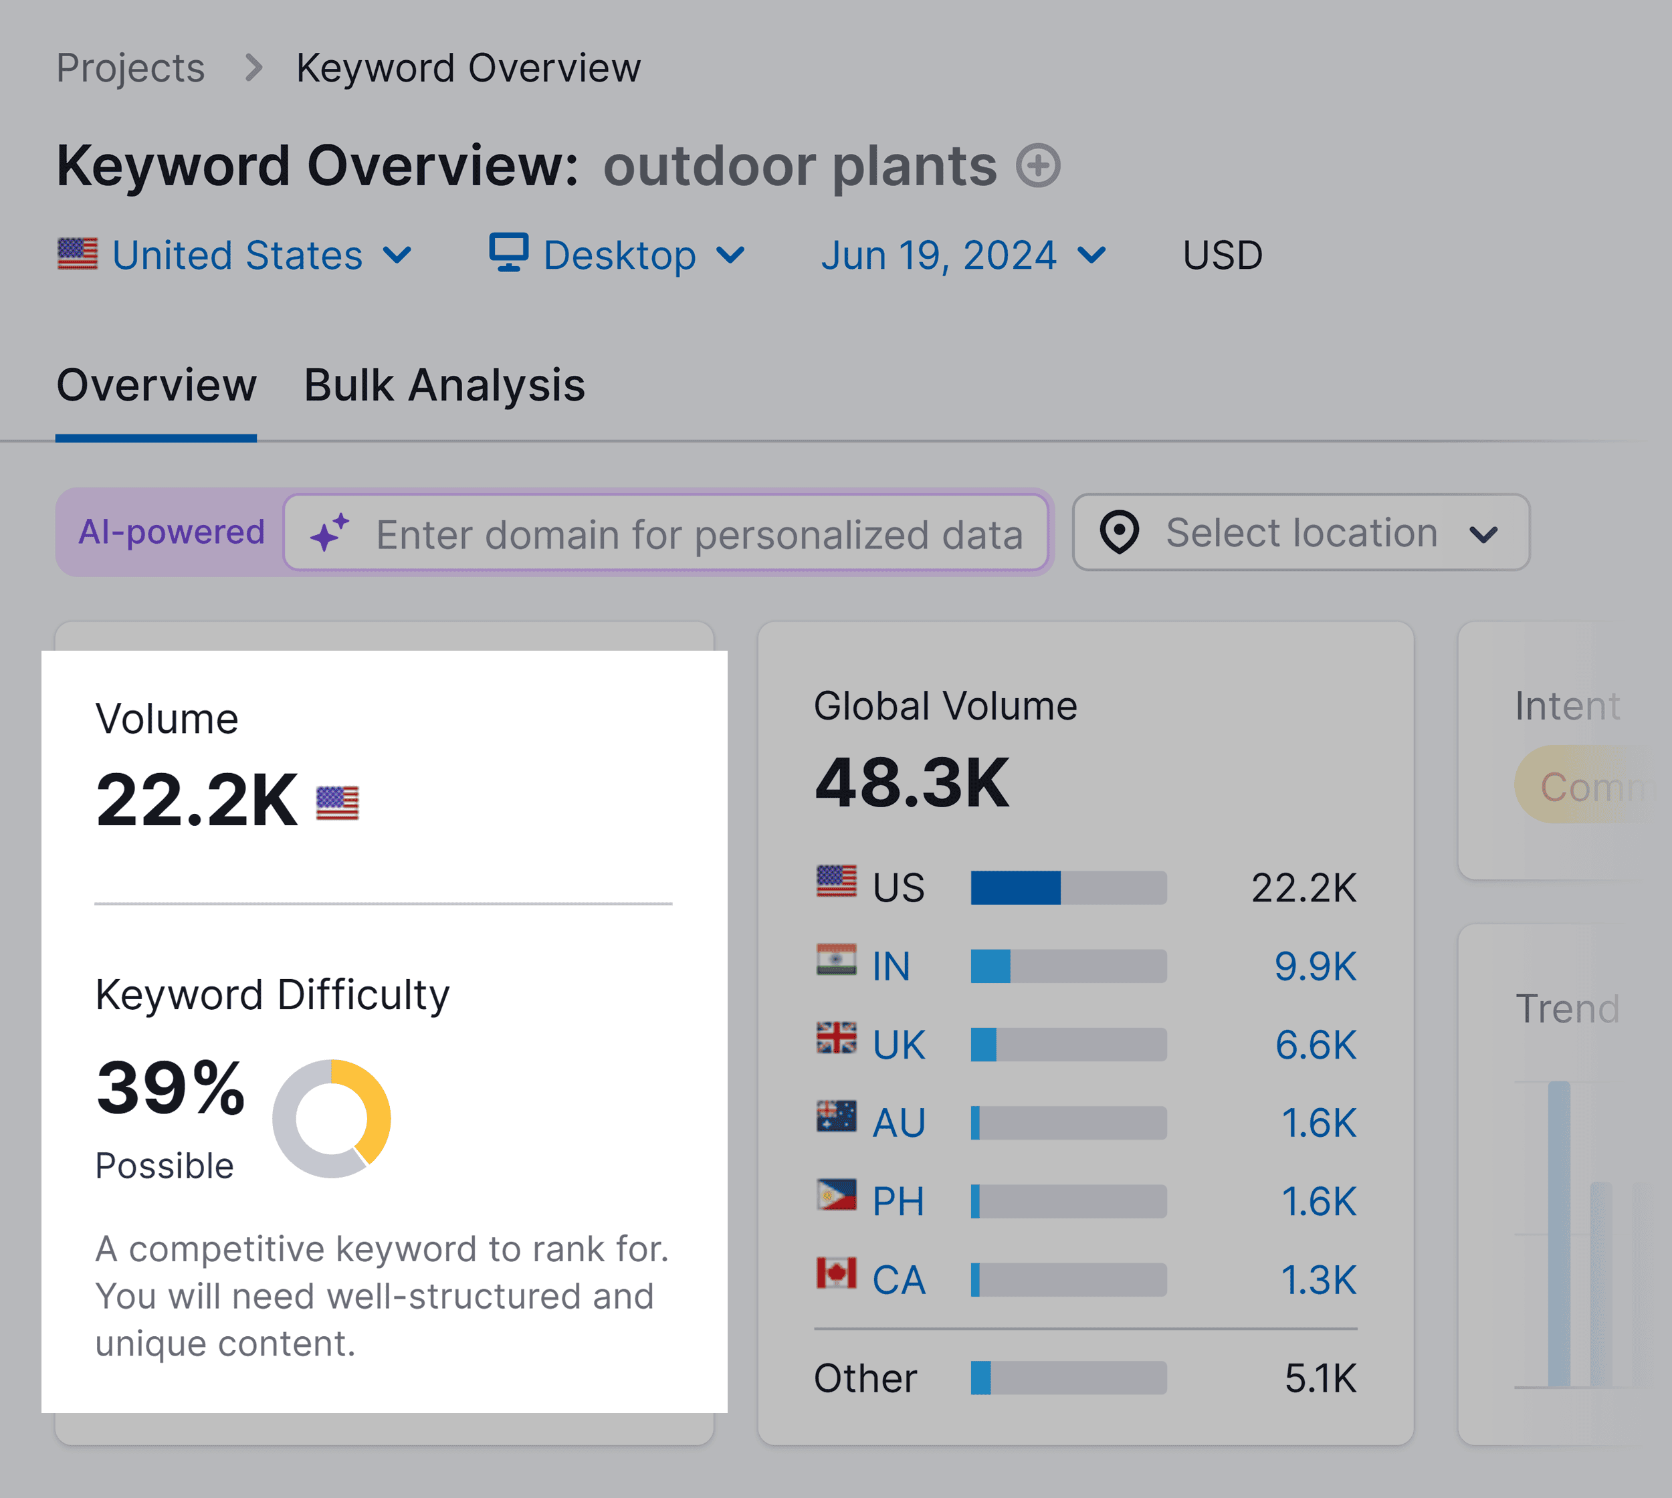This screenshot has height=1498, width=1672.
Task: Click the Canada flag icon
Action: (x=835, y=1273)
